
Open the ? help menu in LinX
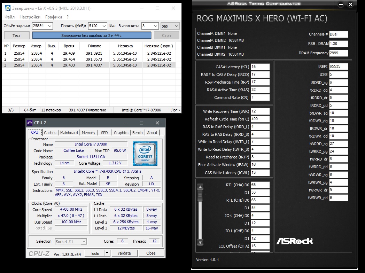coord(68,17)
